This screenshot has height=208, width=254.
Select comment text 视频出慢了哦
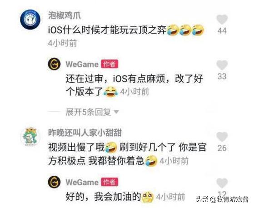point(77,148)
